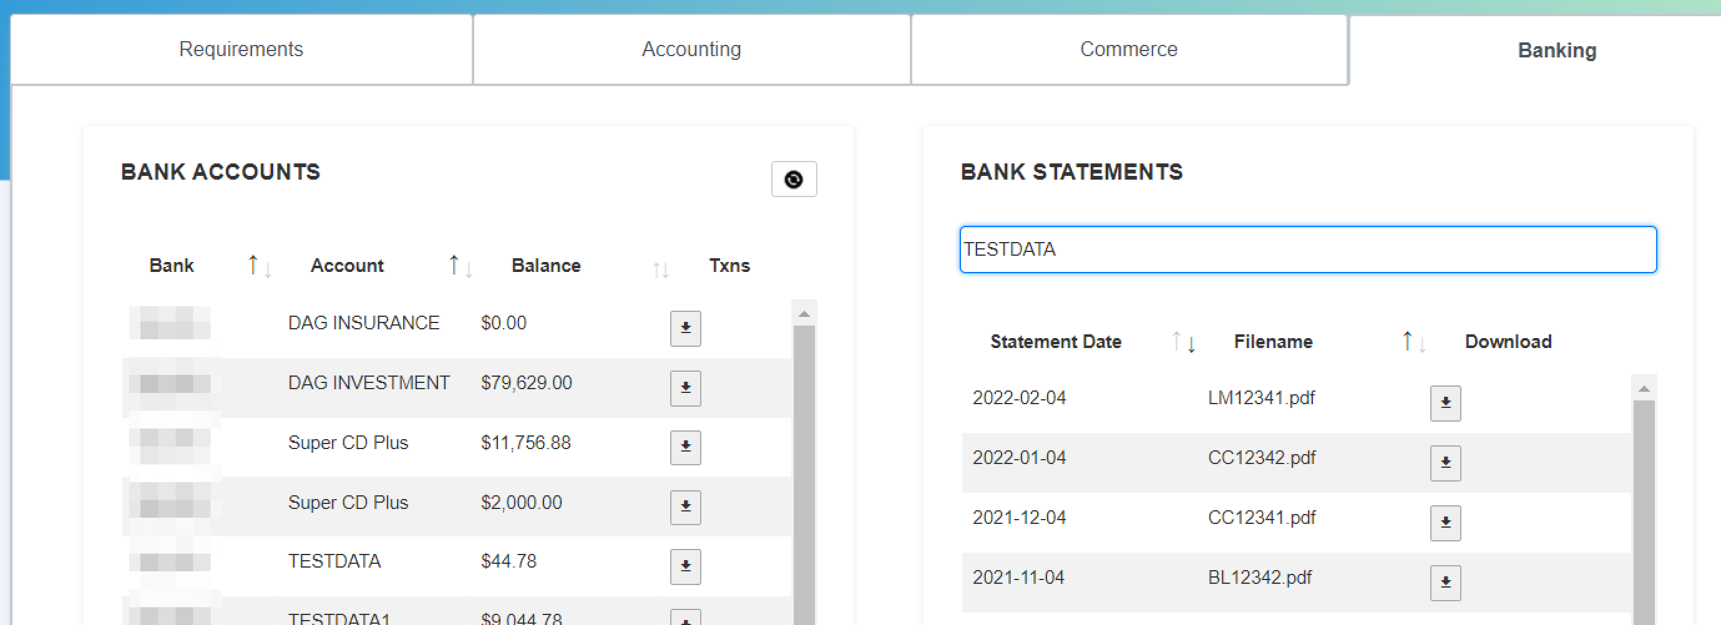Download the CC12341.pdf statement

coord(1446,523)
